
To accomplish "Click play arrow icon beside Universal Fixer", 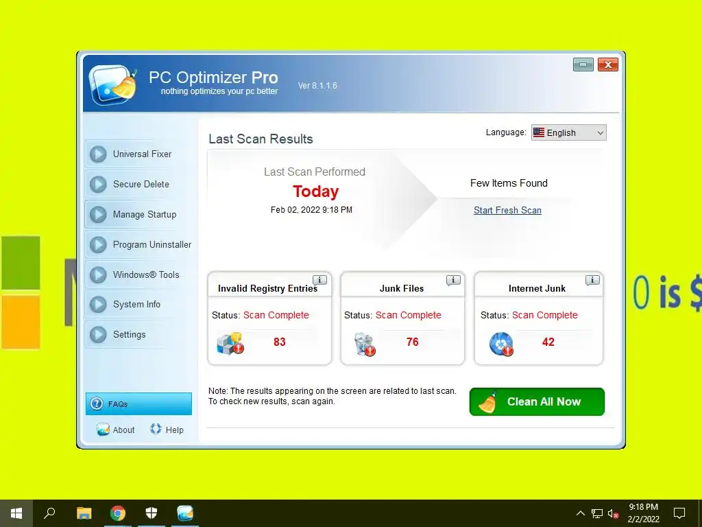I will coord(98,154).
